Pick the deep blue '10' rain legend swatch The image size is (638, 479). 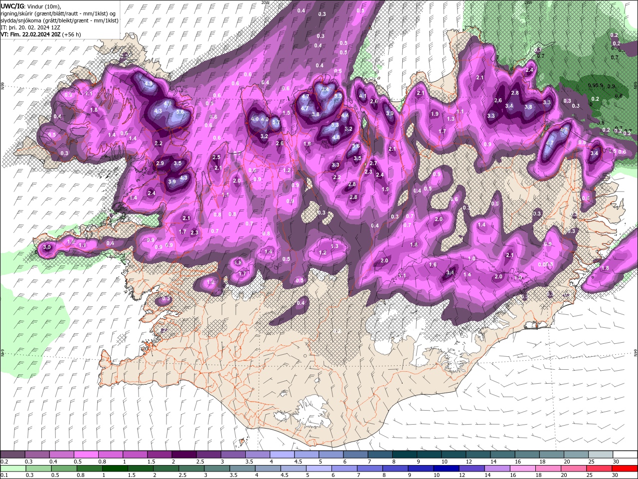point(446,469)
